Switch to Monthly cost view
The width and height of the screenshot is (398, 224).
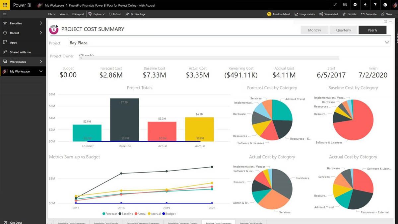[314, 30]
